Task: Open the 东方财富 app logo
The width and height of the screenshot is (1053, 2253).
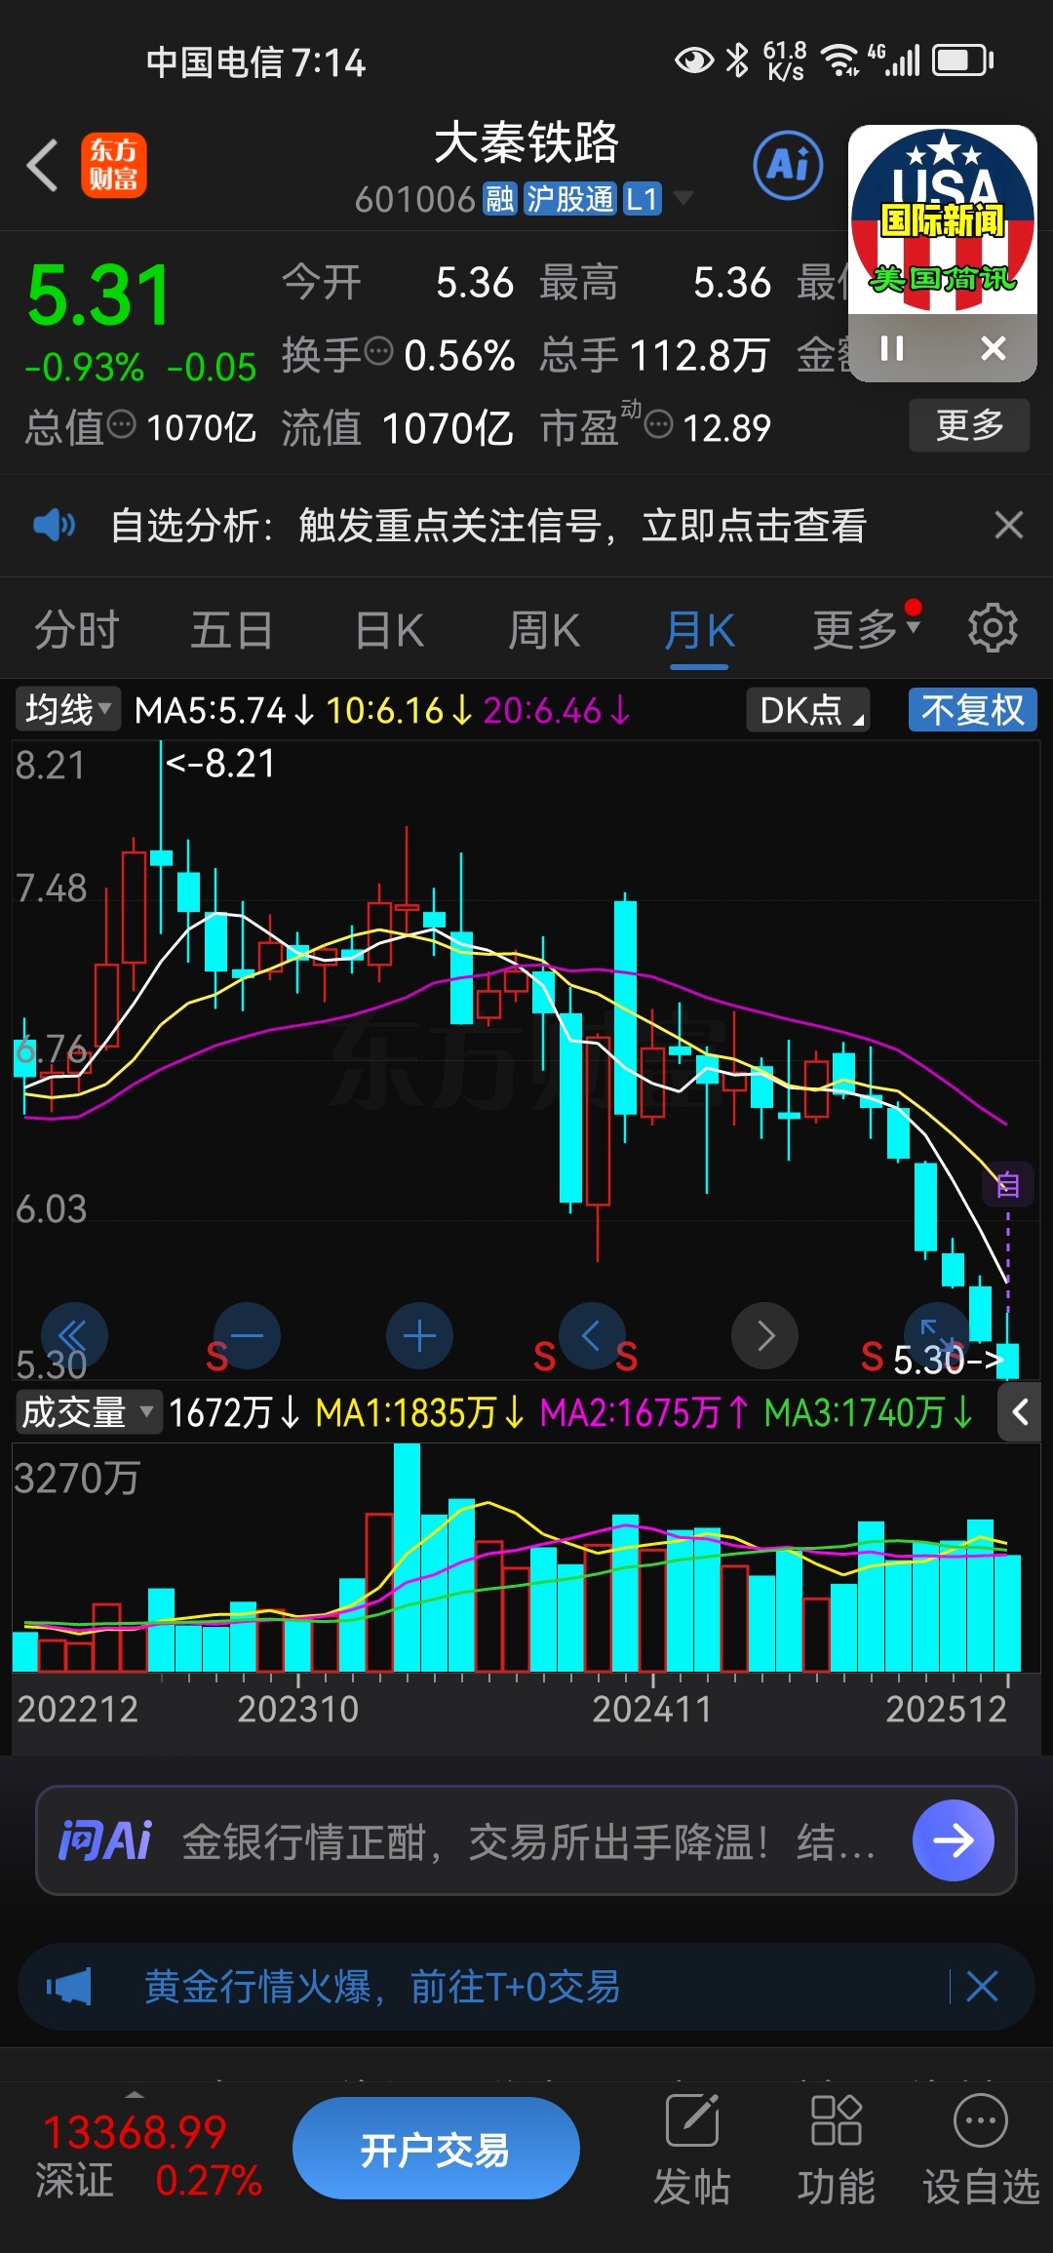Action: point(114,165)
